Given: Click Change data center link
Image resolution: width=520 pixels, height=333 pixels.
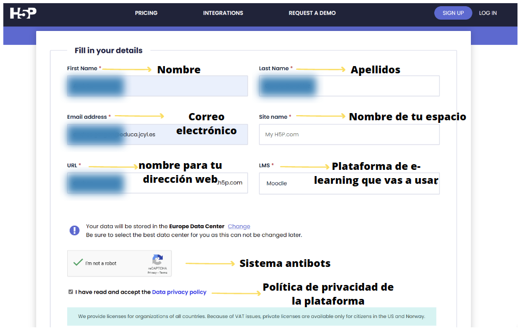Looking at the screenshot, I should 239,226.
